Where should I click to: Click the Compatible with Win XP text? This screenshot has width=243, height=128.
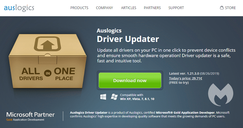coord(137,97)
